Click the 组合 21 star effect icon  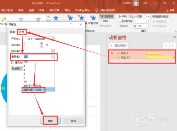pyautogui.click(x=119, y=53)
